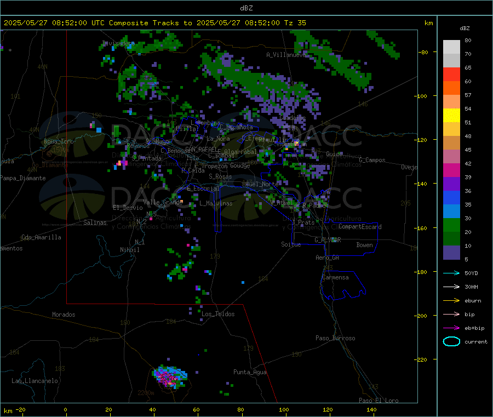Click the 'G_Campos' place label
493x417 pixels.
(372, 160)
